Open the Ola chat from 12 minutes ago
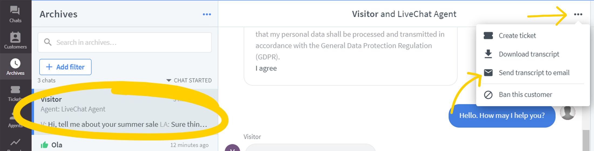 (125, 145)
